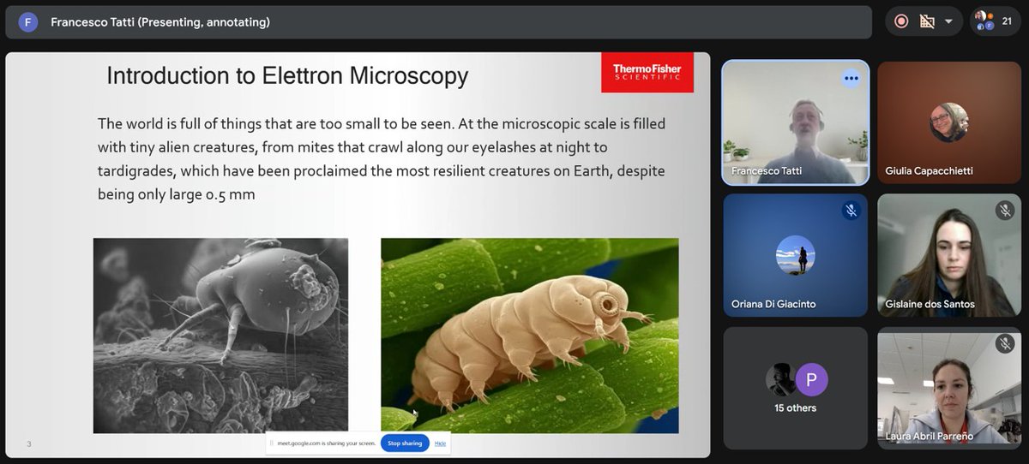The width and height of the screenshot is (1029, 464).
Task: Click Oriana Di Giacinto's round profile photo
Action: click(x=796, y=255)
